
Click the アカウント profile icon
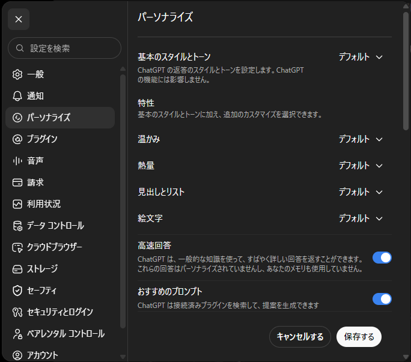pyautogui.click(x=17, y=355)
